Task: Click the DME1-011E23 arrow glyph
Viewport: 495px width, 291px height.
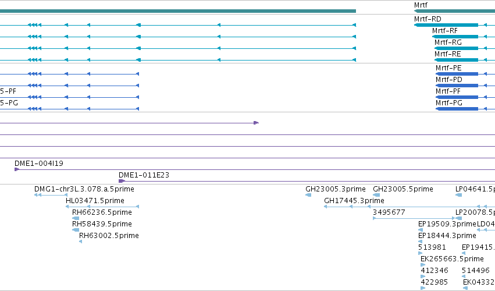Action: coord(122,181)
